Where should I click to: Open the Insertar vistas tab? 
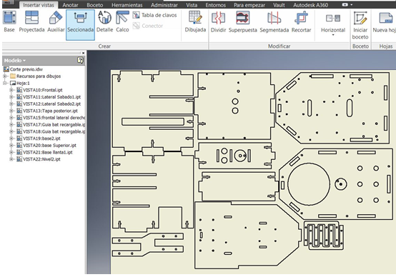(39, 5)
